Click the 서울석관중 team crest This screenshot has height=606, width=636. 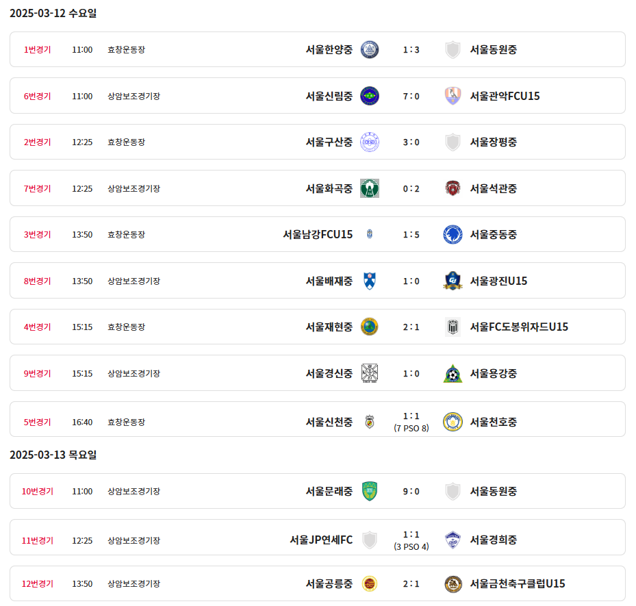pos(453,188)
